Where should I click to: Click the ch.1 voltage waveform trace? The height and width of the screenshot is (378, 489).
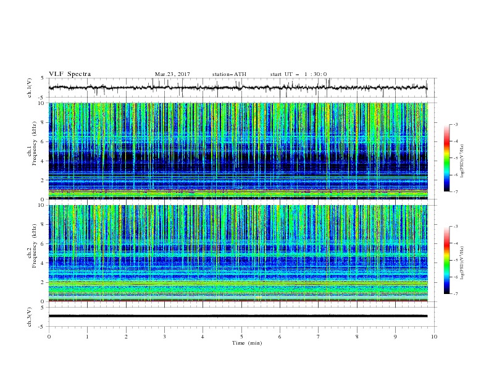(238, 88)
